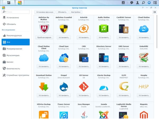
Task: Install Cloud Sync with Установить button
Action: (x=64, y=66)
